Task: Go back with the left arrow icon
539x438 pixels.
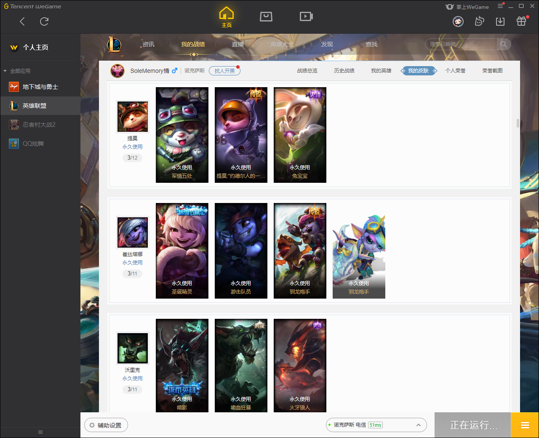Action: point(22,21)
